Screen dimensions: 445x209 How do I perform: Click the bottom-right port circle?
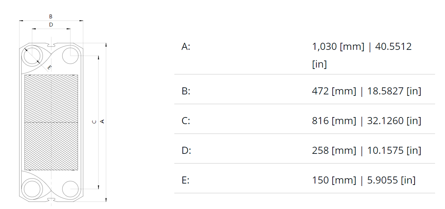point(71,189)
